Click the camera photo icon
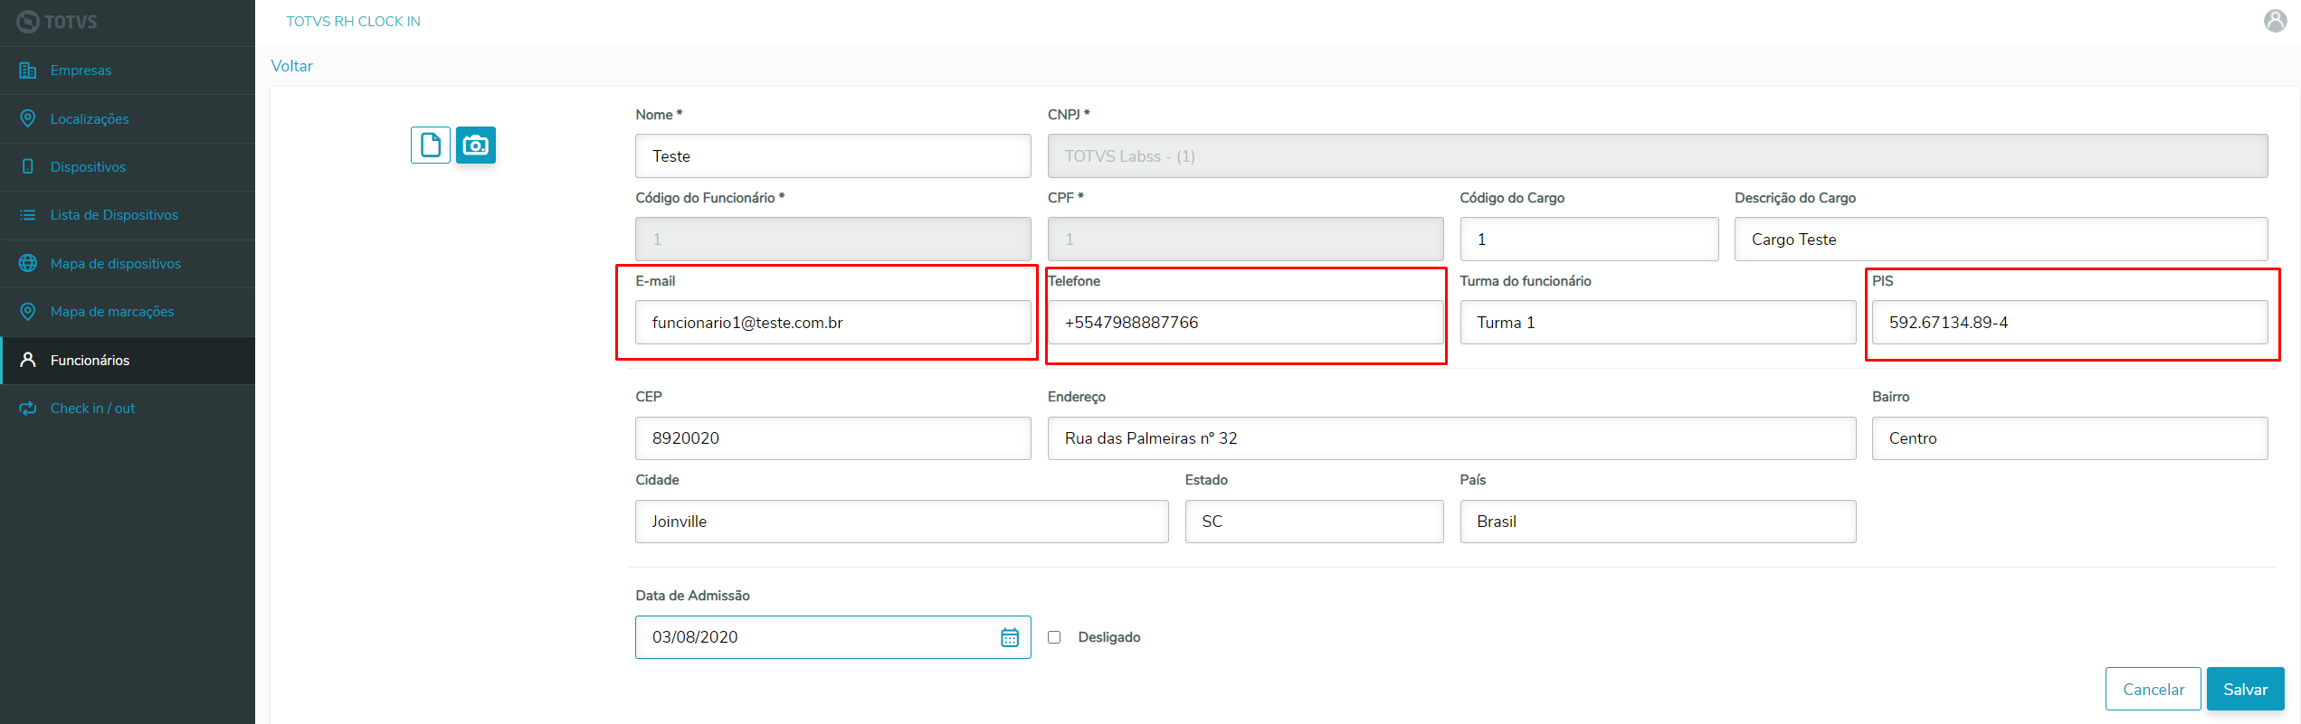The width and height of the screenshot is (2301, 724). point(476,145)
